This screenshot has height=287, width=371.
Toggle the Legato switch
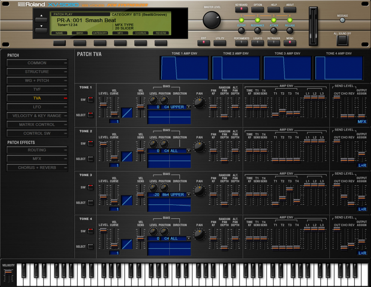[257, 43]
